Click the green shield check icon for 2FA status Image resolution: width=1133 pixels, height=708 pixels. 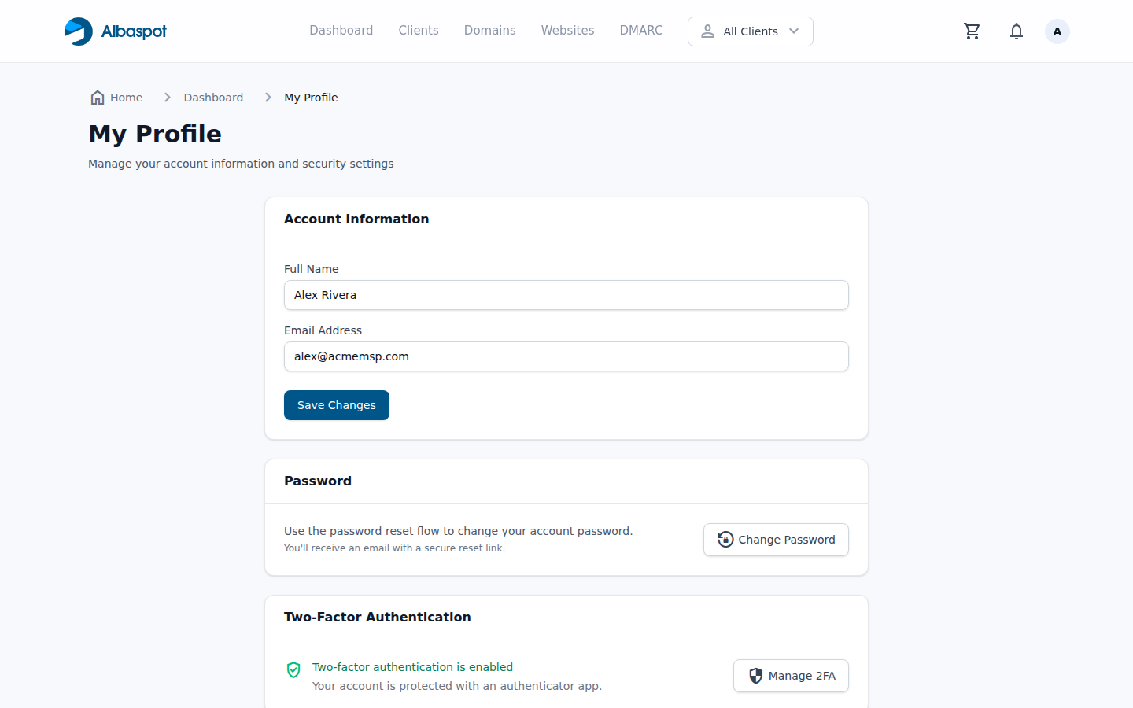point(293,669)
